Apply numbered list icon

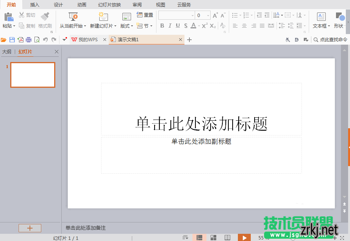[x=246, y=15]
